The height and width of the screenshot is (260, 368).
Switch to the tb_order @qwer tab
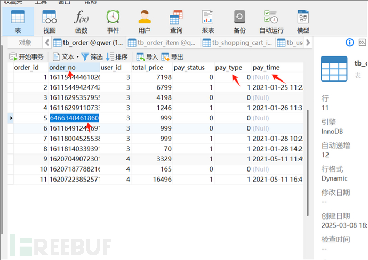click(88, 43)
